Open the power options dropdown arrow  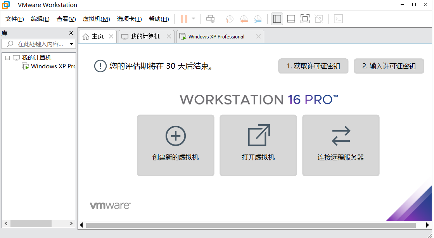coord(194,19)
